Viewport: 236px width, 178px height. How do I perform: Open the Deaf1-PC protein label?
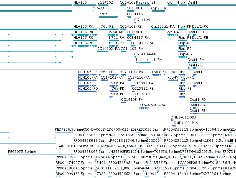(201, 72)
